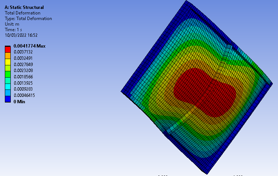Click the 0.0032491 legend value
Viewport: 278px width, 176px height.
point(23,58)
